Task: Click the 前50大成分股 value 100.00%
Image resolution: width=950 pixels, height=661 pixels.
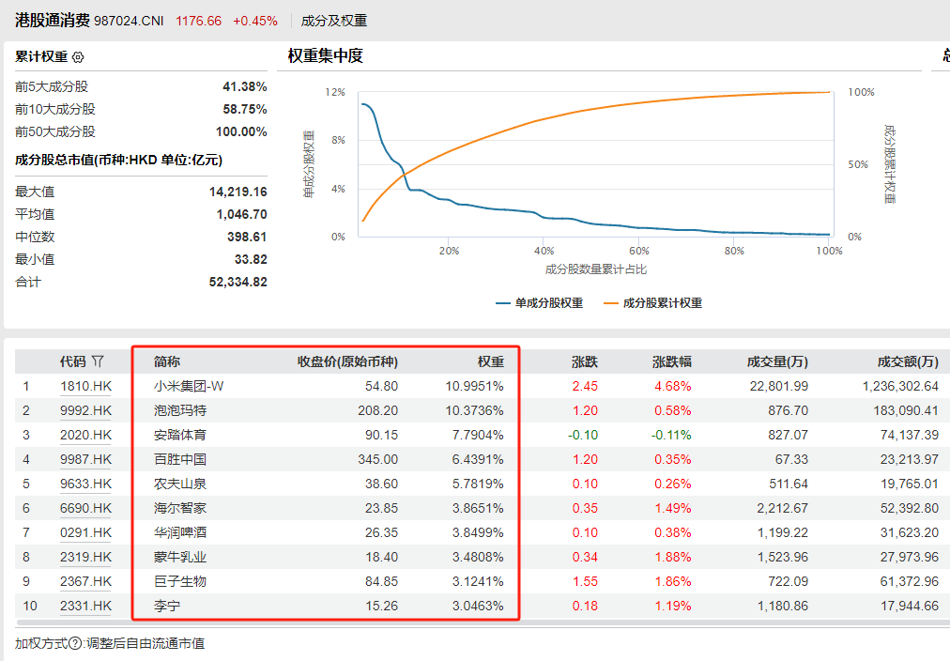Action: coord(241,131)
